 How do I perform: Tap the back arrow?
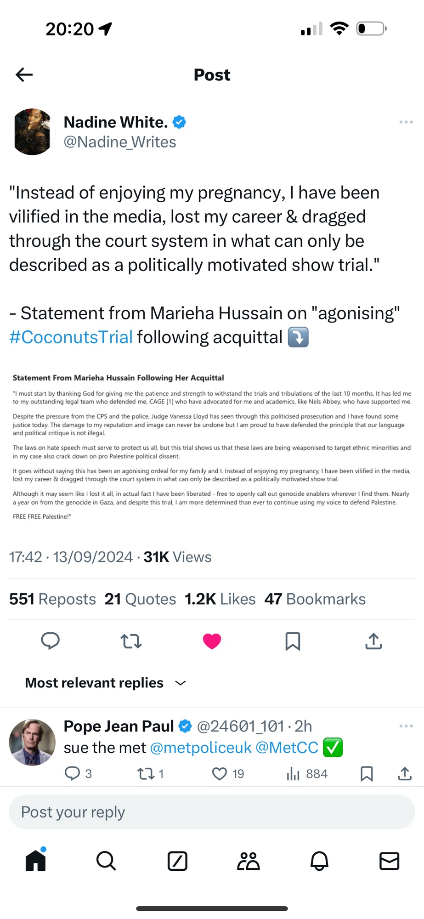[24, 74]
